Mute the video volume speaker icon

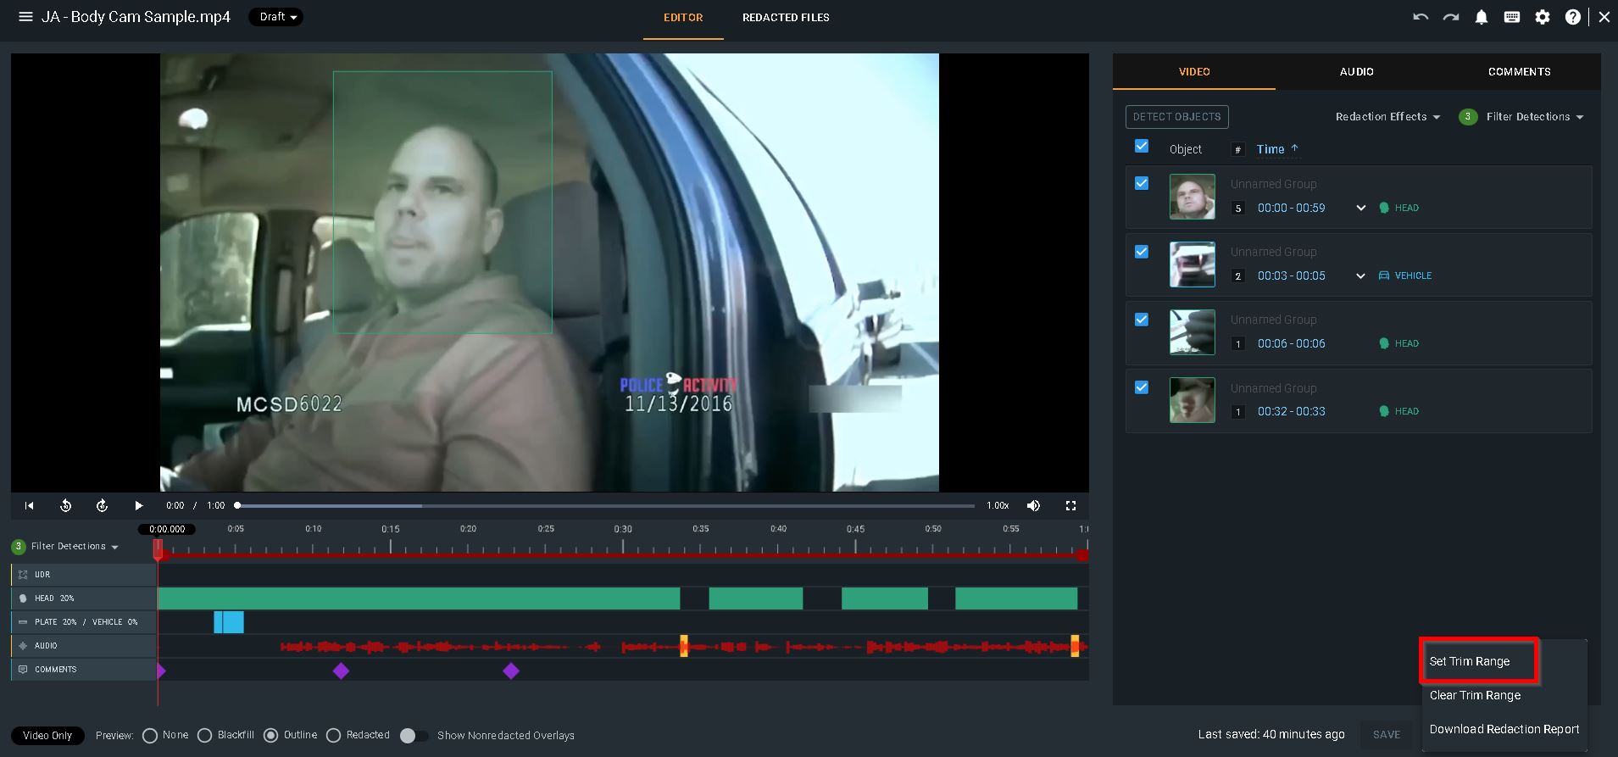pyautogui.click(x=1033, y=505)
